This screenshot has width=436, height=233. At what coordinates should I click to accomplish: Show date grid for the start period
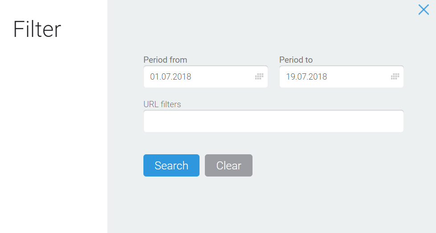(259, 76)
